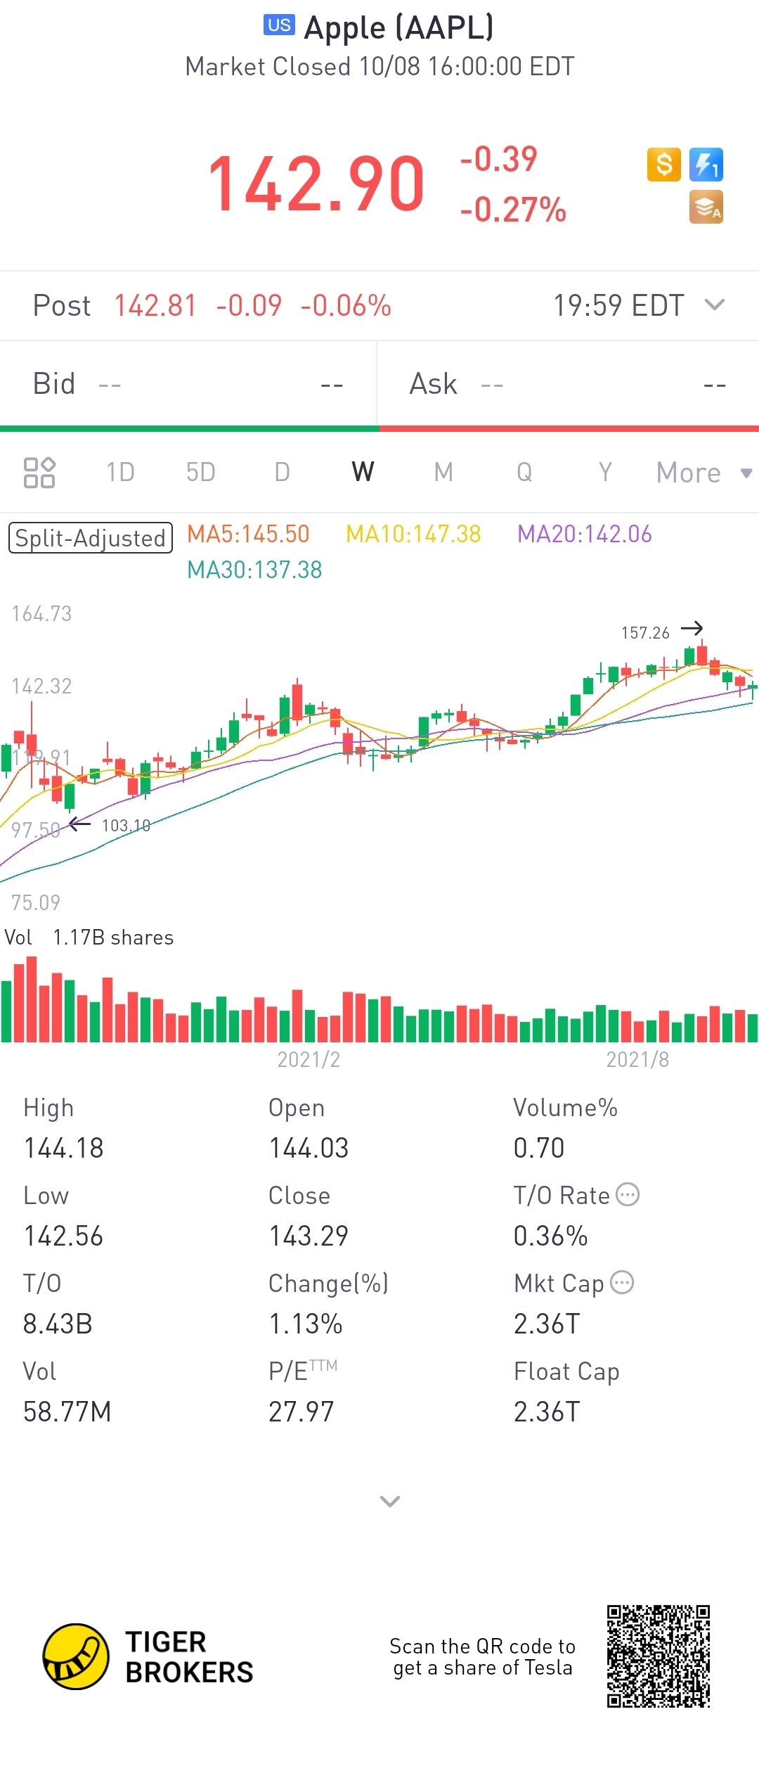Tap the orange dollar sign icon
The width and height of the screenshot is (759, 1778).
[663, 165]
